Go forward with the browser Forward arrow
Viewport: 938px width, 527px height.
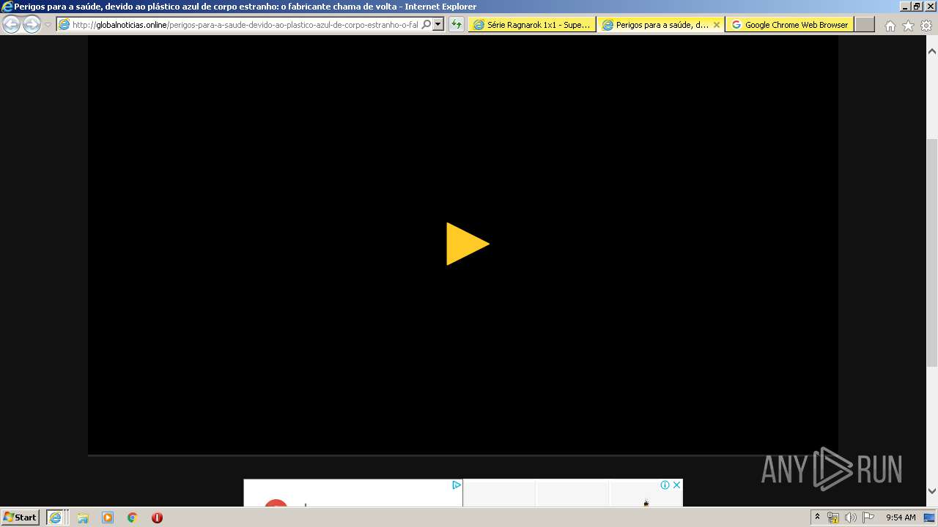tap(32, 24)
